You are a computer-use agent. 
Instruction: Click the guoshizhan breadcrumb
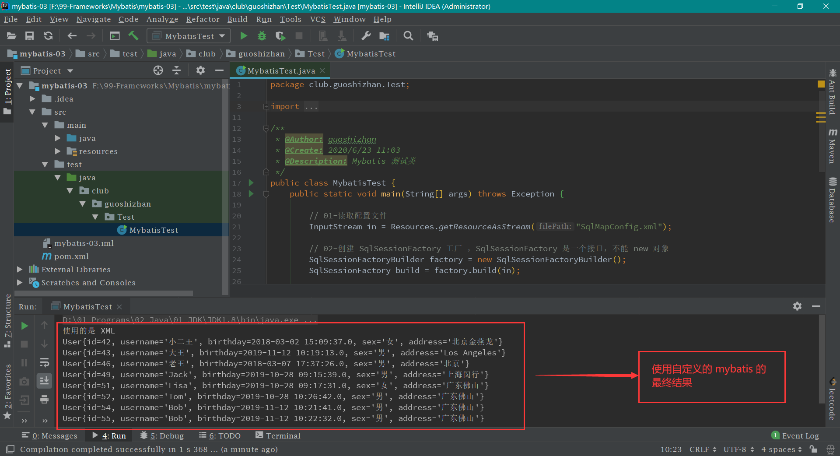(261, 54)
